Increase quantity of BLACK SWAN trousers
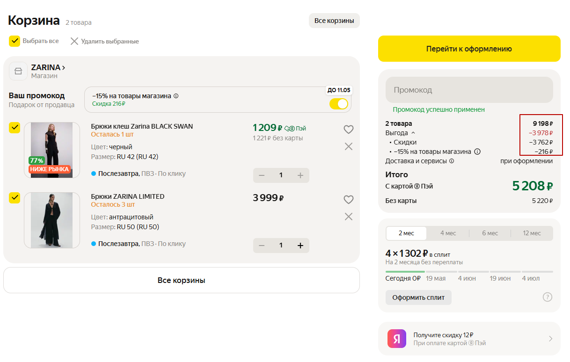Image resolution: width=570 pixels, height=362 pixels. pyautogui.click(x=300, y=175)
